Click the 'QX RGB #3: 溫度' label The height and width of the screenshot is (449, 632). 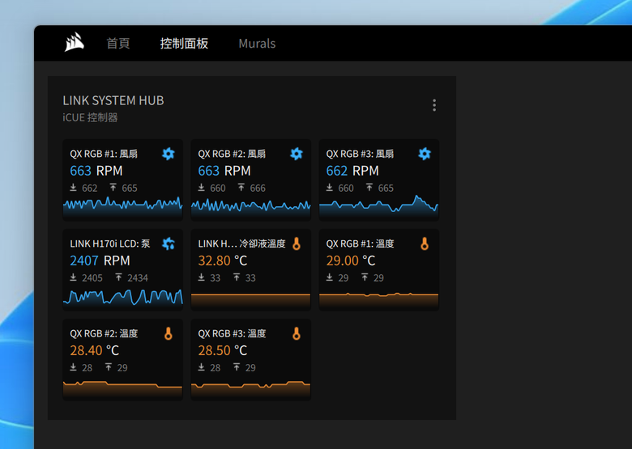(x=232, y=333)
